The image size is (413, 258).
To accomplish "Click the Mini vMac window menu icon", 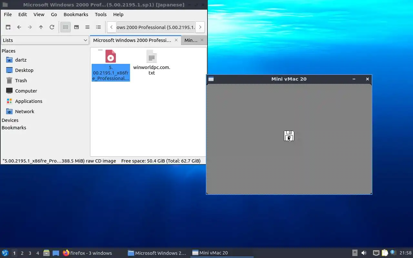I will [x=211, y=79].
